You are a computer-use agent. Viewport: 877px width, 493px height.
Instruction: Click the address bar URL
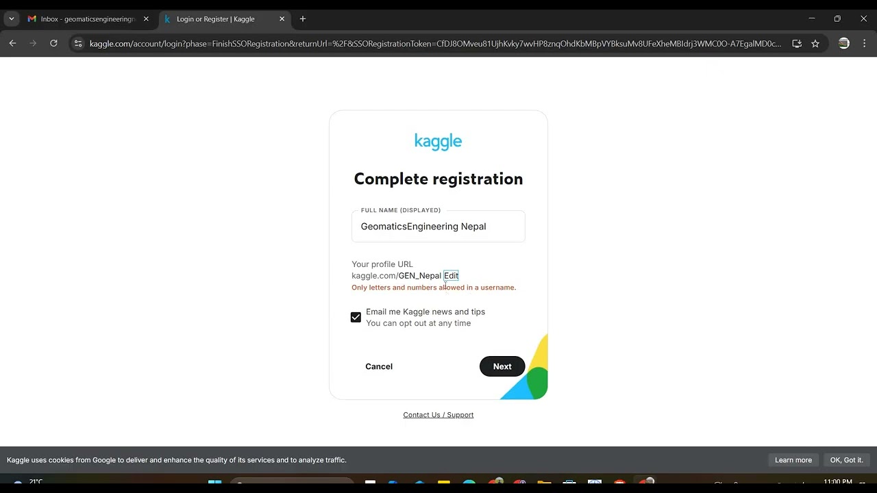(x=435, y=44)
